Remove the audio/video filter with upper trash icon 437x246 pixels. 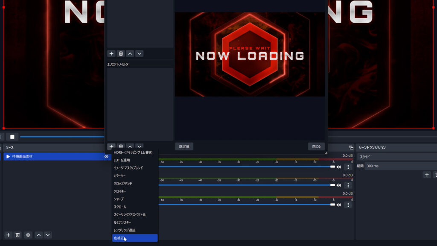pos(121,53)
